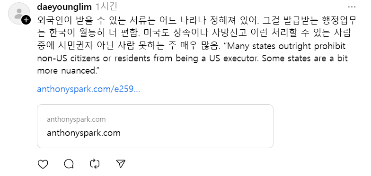Open the post by clicking the Korean text
This screenshot has width=371, height=176.
197,33
